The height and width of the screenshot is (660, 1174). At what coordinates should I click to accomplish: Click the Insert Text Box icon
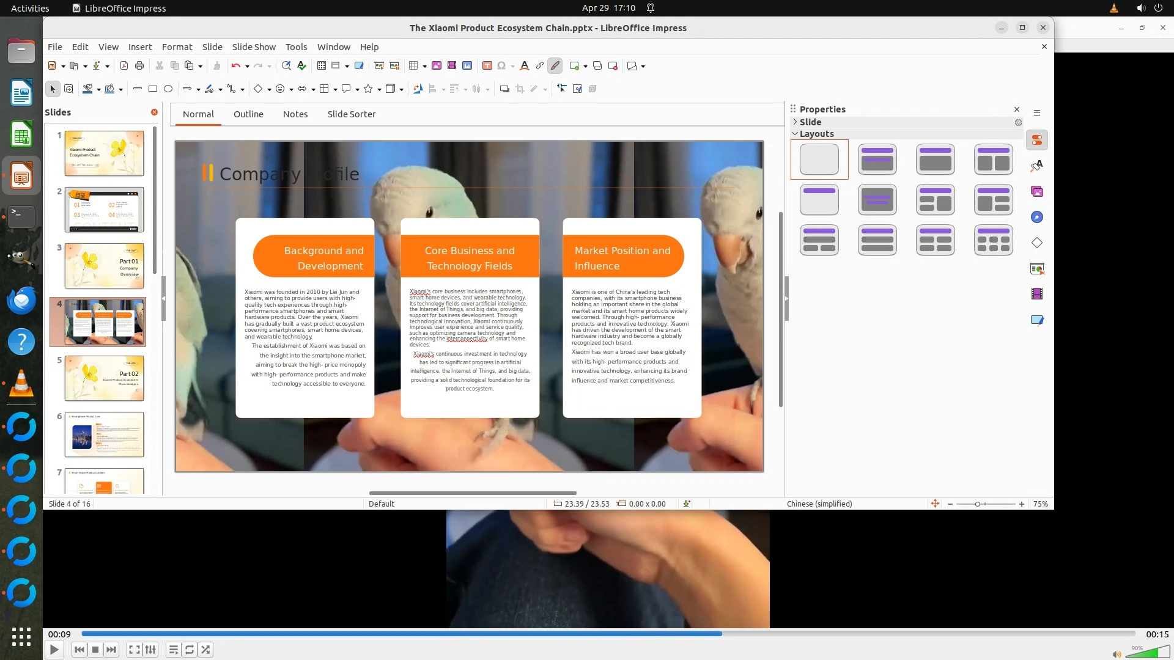tap(487, 66)
